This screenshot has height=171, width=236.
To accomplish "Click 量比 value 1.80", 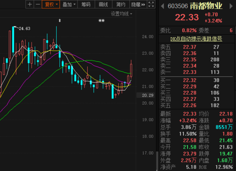I will click(x=228, y=134).
